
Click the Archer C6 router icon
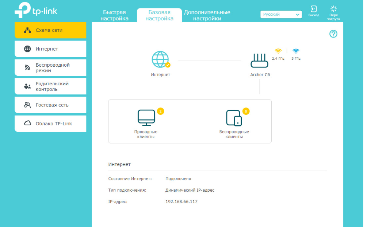pos(259,60)
